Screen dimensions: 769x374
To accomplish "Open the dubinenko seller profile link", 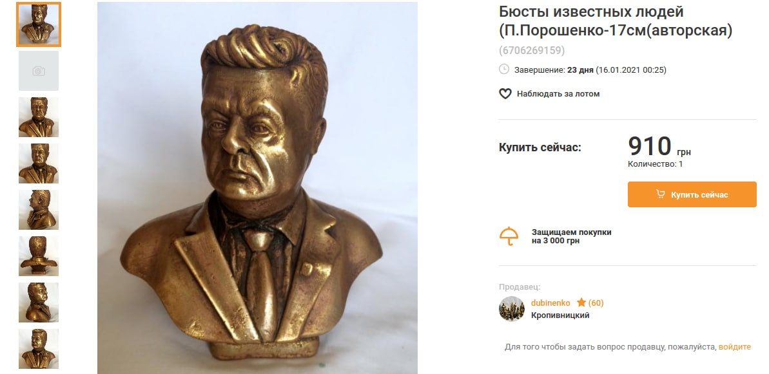I will [550, 303].
